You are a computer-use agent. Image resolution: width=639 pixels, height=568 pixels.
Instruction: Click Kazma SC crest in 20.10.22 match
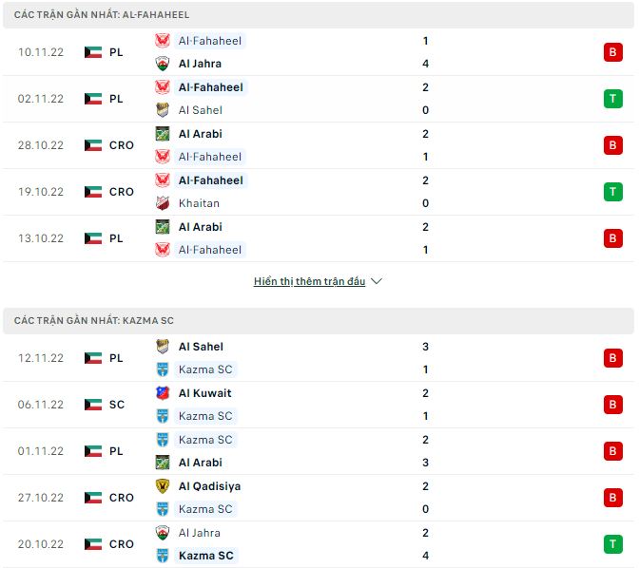pyautogui.click(x=163, y=556)
